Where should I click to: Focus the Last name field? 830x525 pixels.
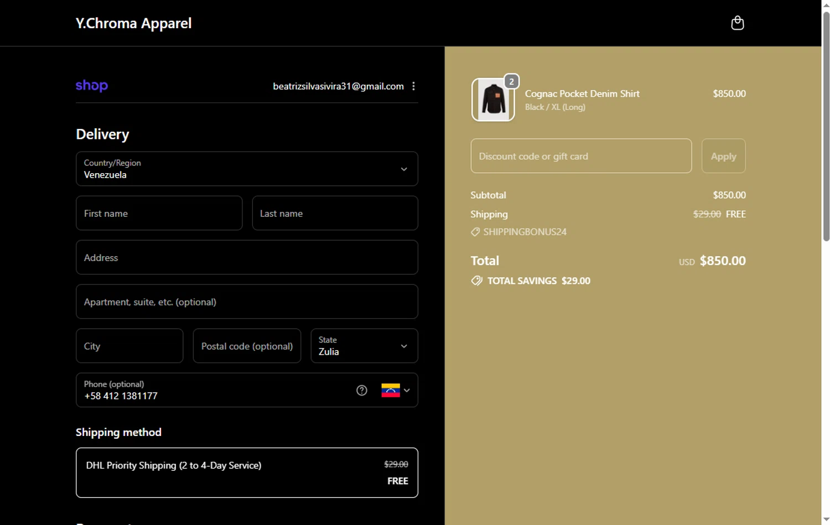[335, 213]
